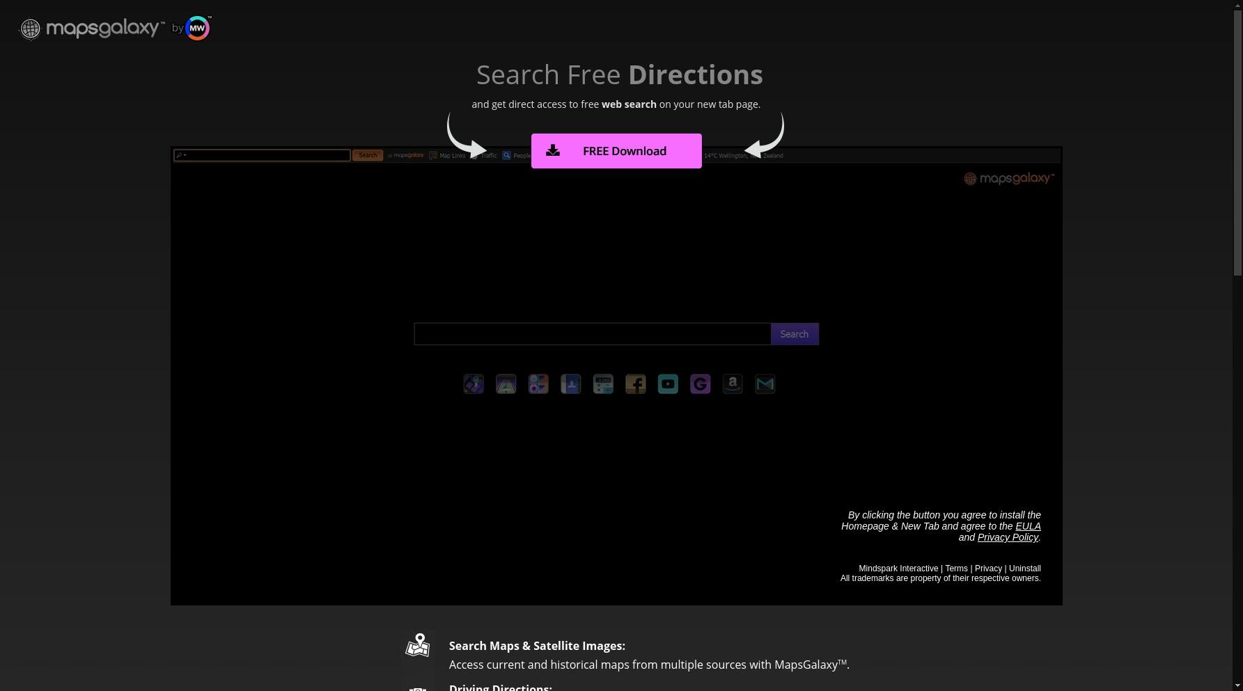Viewport: 1243px width, 691px height.
Task: Click the Mindspark Interactive footer link
Action: [x=898, y=569]
